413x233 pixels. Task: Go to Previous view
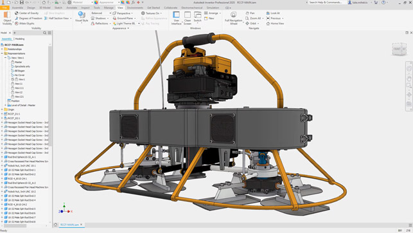(275, 18)
